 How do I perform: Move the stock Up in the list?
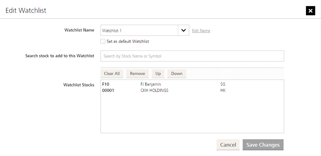pos(158,74)
